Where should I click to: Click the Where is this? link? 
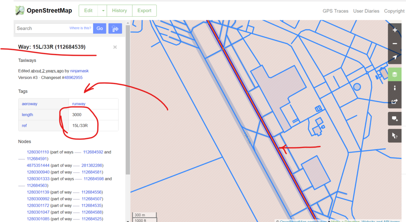(80, 28)
